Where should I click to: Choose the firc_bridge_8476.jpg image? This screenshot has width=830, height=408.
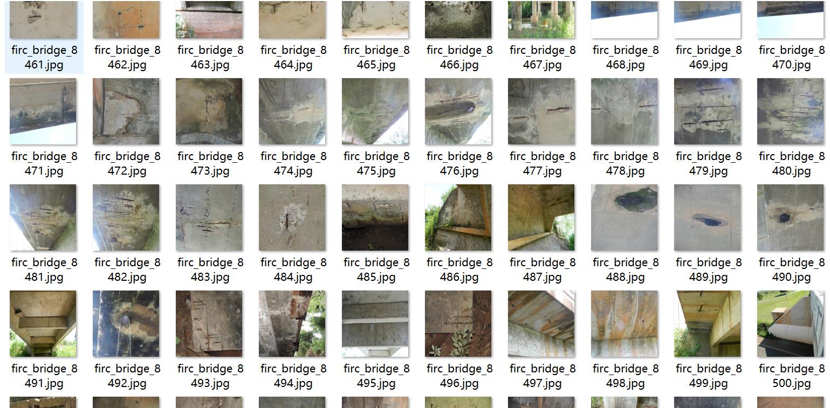click(458, 112)
